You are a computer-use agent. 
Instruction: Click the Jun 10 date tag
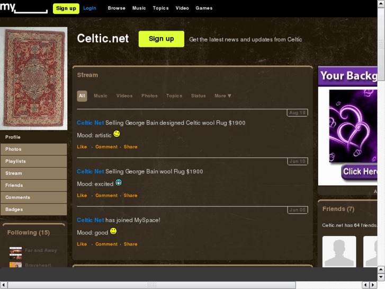tap(297, 161)
